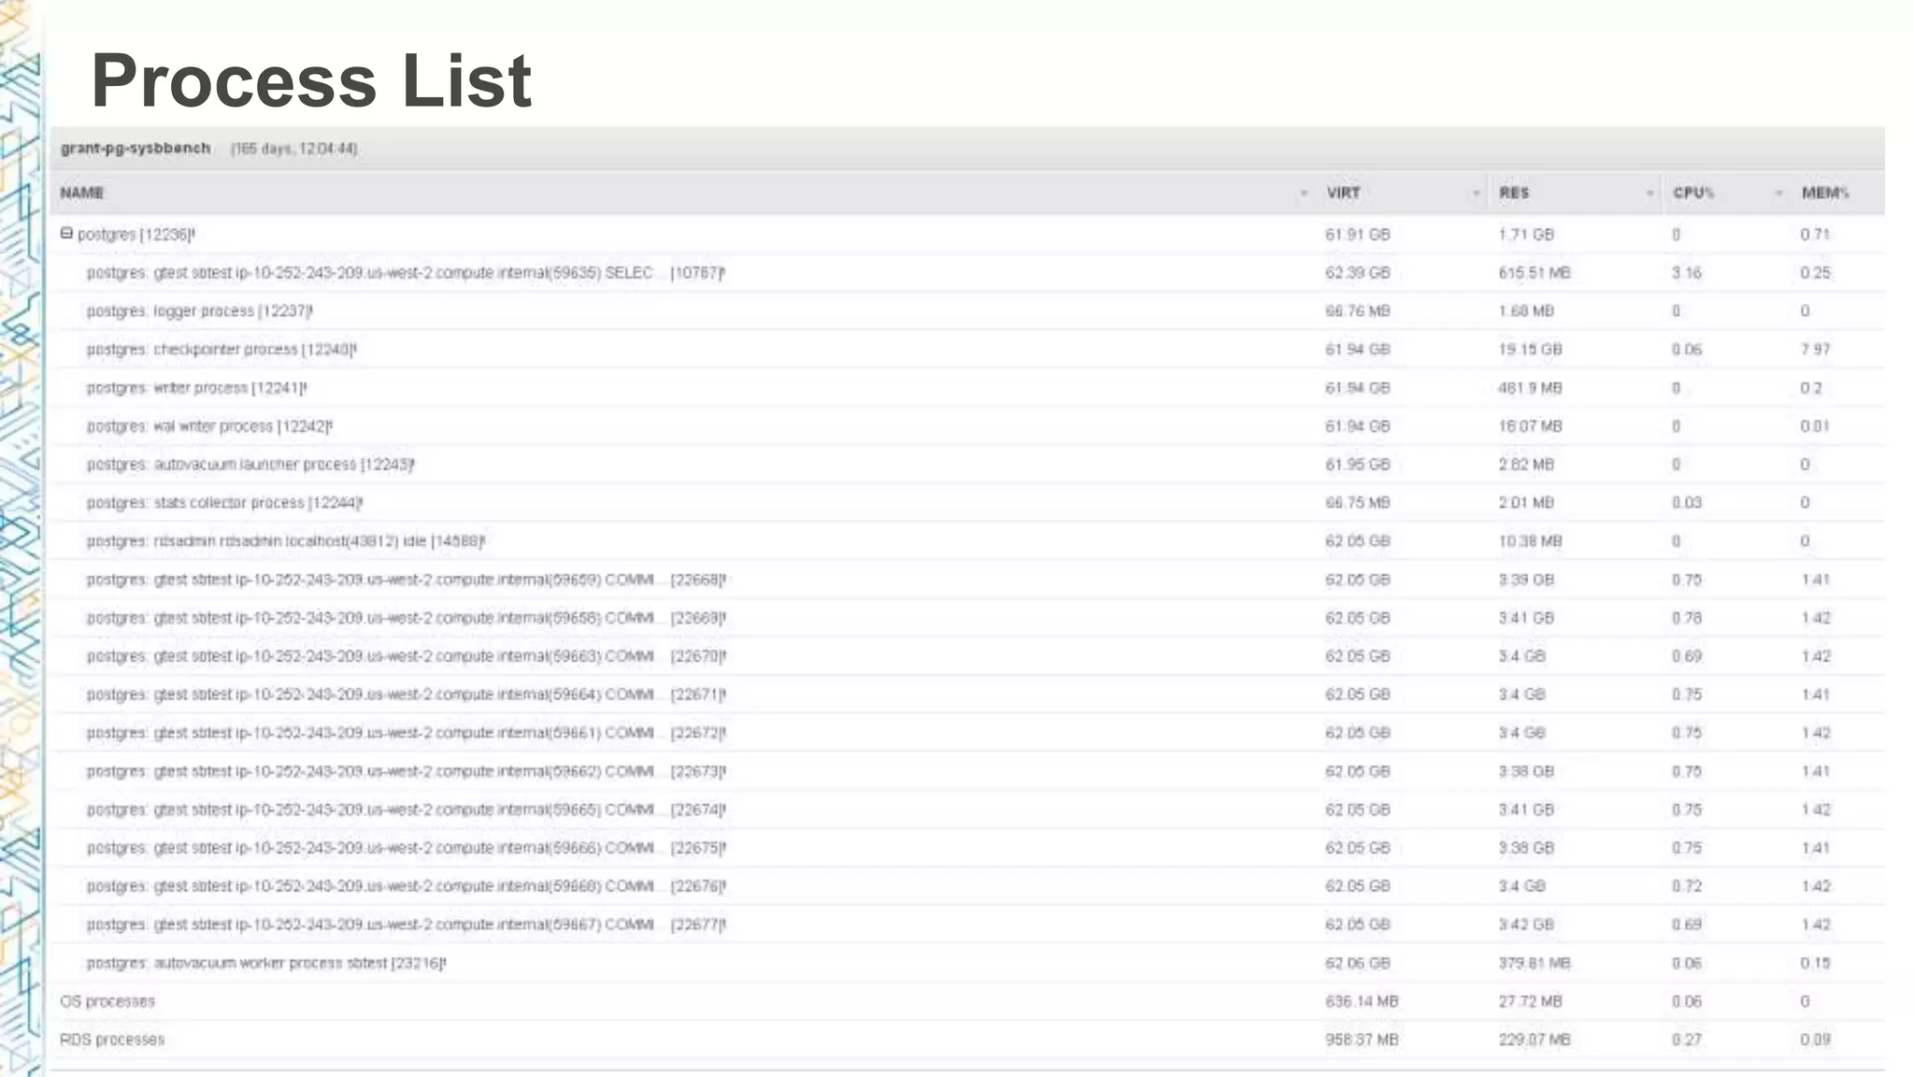Image resolution: width=1914 pixels, height=1077 pixels.
Task: Click RES value 481.9 MB of writer process
Action: [1530, 388]
